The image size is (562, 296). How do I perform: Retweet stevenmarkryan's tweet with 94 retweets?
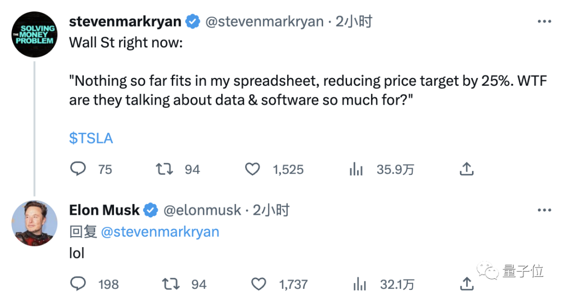(x=164, y=169)
